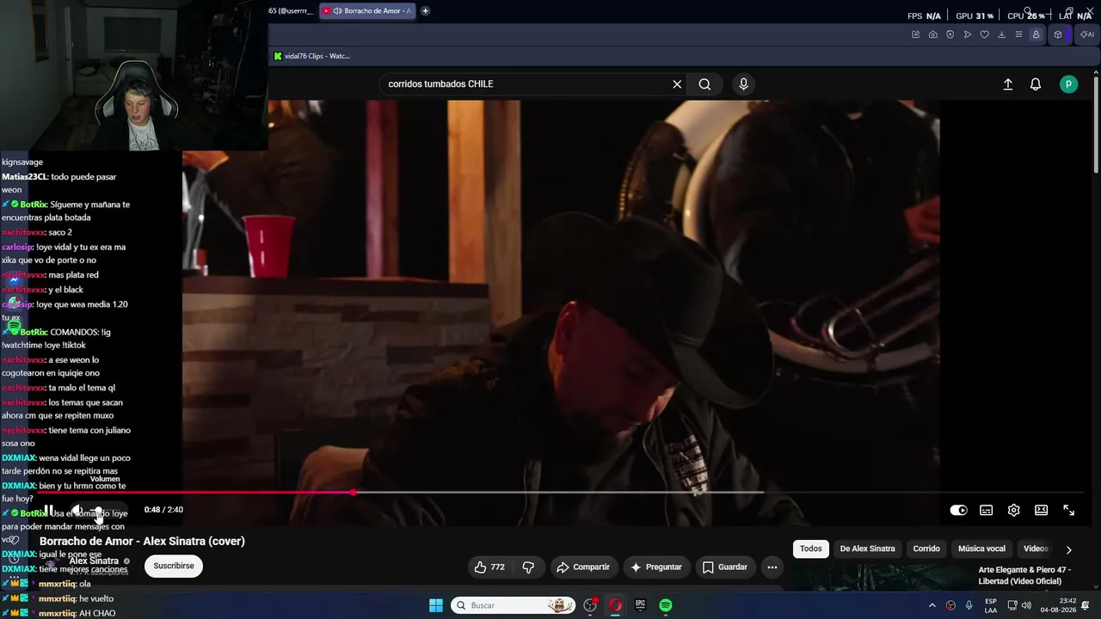Show more chips with the right chevron

[x=1069, y=549]
